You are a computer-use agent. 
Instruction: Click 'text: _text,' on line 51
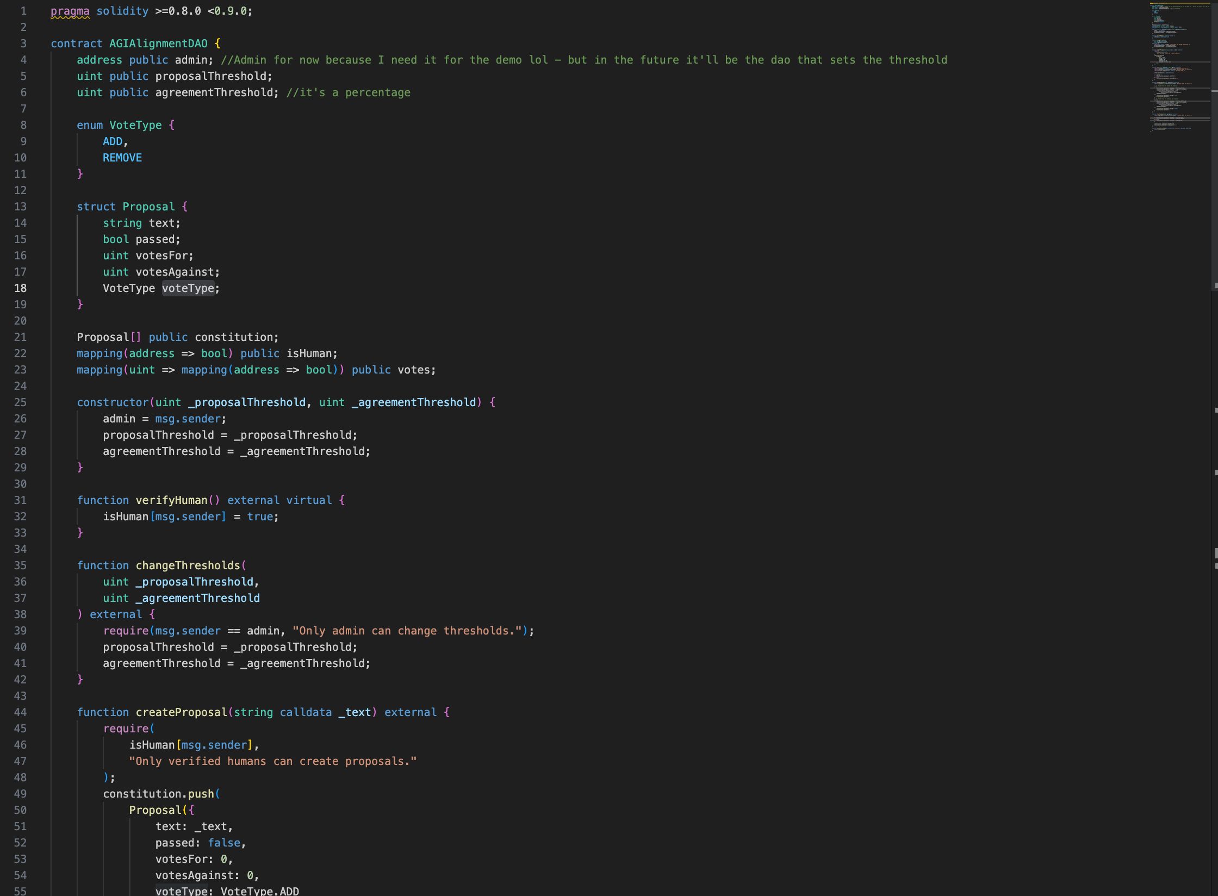click(x=194, y=826)
